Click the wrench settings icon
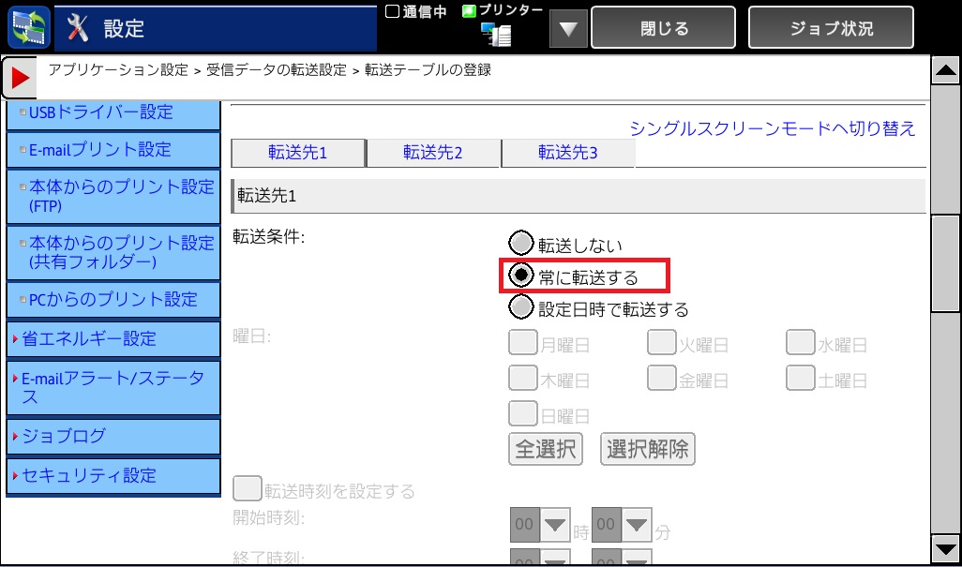This screenshot has height=567, width=962. pyautogui.click(x=80, y=28)
